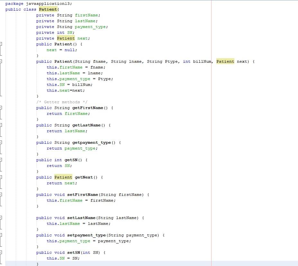Collapse the getSN method fold

click(x=1, y=160)
